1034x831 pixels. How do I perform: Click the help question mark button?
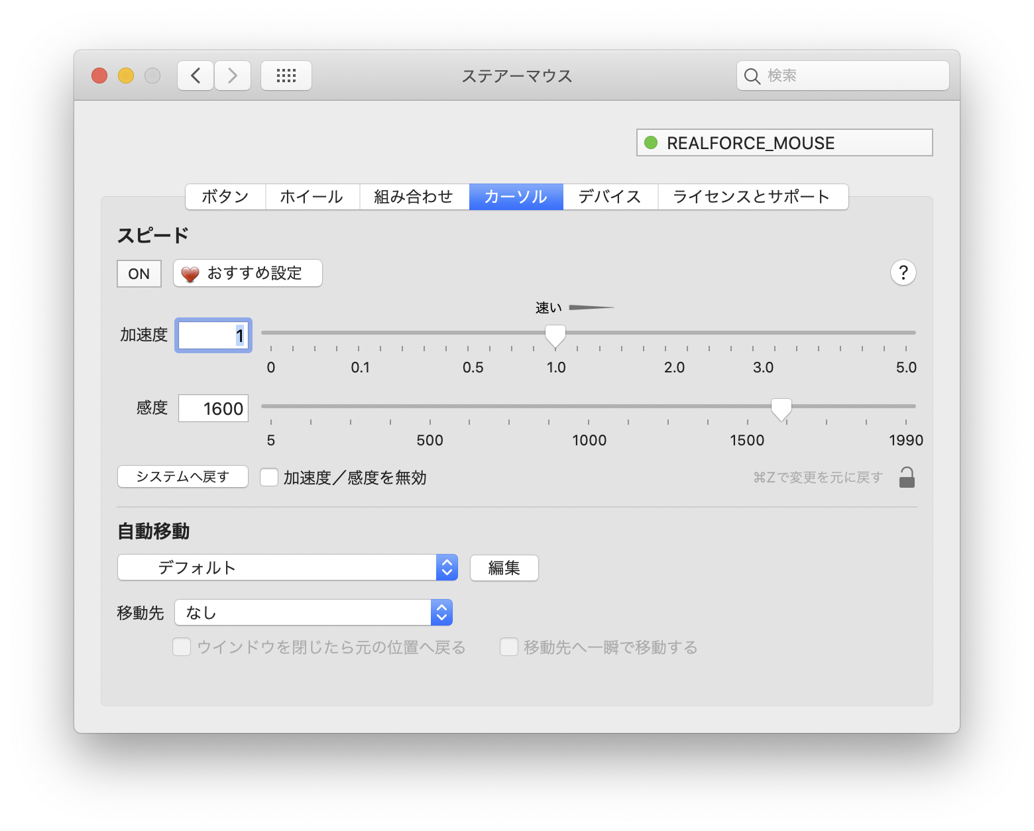903,273
